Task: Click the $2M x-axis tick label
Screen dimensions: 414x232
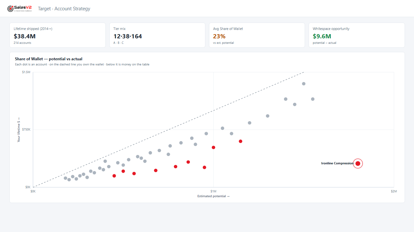Action: click(394, 191)
